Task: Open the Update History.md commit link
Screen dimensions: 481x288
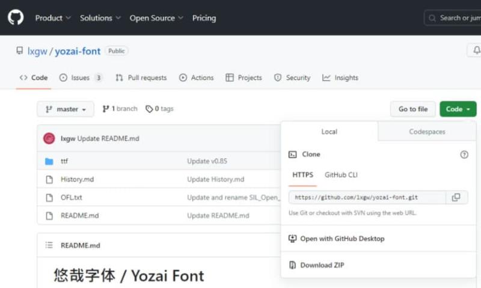Action: tap(216, 179)
